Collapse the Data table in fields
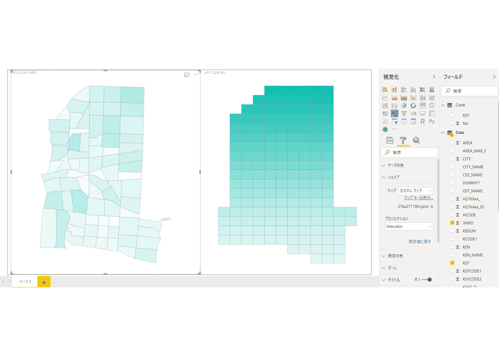Screen dimensions: 499x356 [x=443, y=133]
